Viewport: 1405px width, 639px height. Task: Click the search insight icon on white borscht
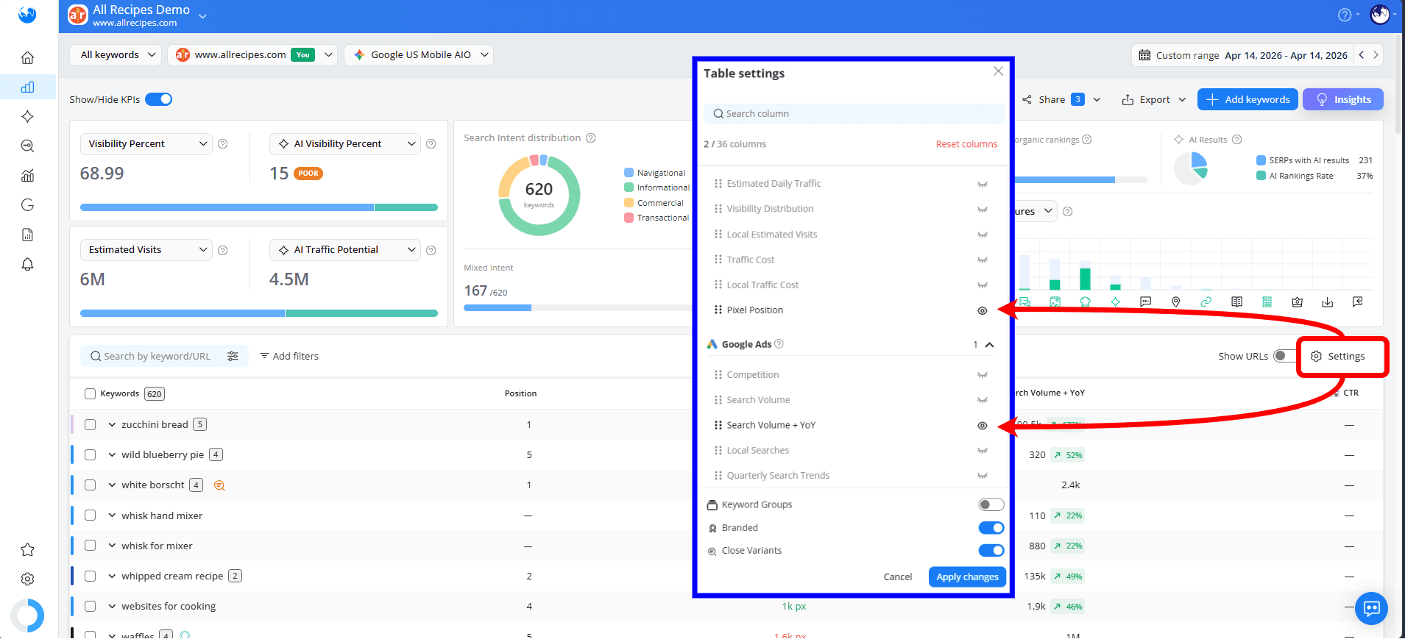coord(219,485)
